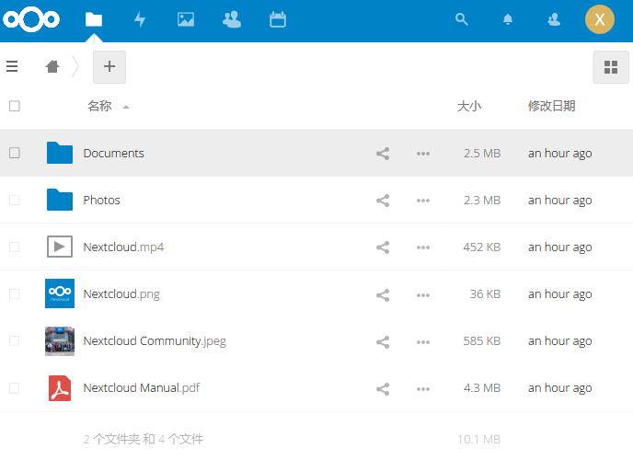Share the Documents folder
The image size is (633, 460).
coord(383,154)
